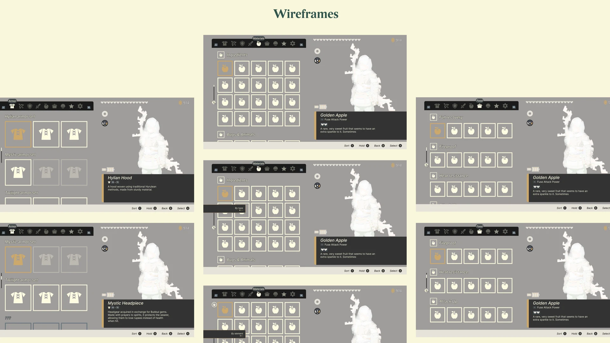Click Hold X in Full recovery wireframe
610x343 pixels.
577,208
